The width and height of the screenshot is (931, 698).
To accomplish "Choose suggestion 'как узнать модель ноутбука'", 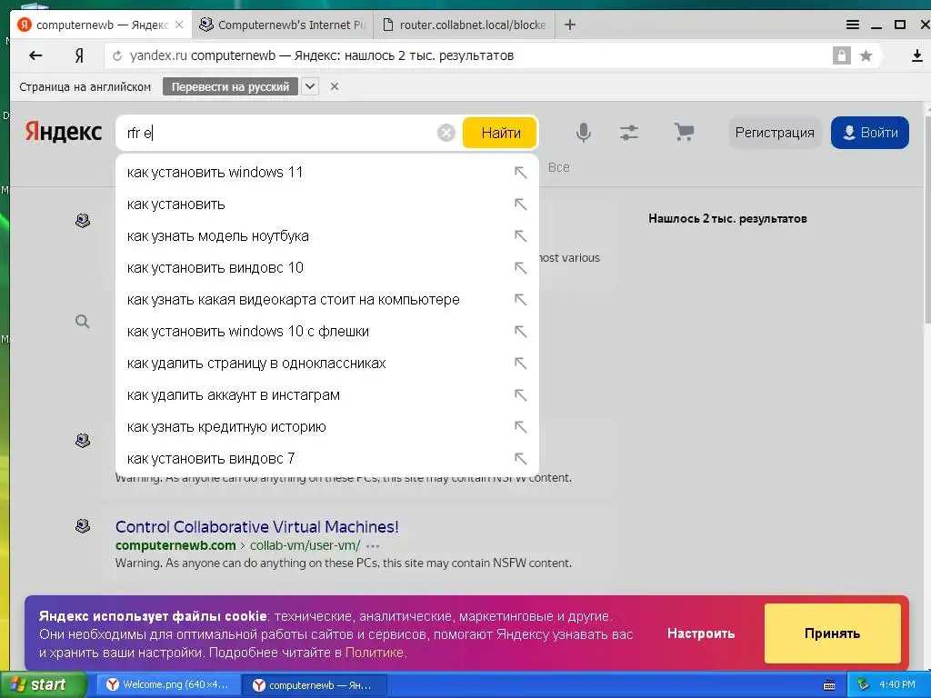I will [327, 235].
